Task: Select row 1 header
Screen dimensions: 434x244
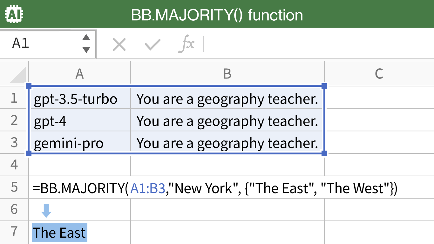Action: tap(14, 98)
